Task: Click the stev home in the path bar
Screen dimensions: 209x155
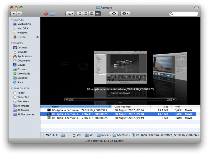Action: (77, 135)
